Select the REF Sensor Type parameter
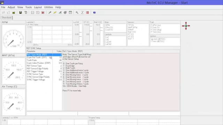 coord(34,66)
